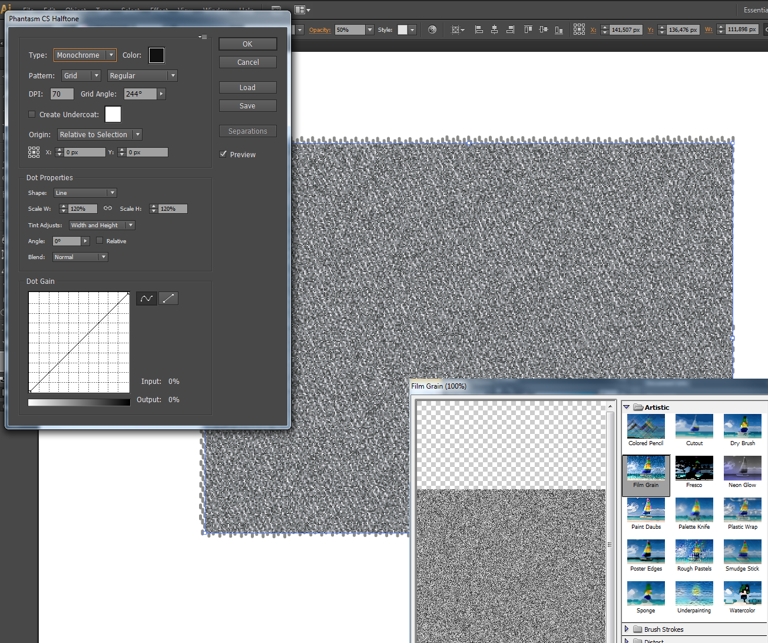Screen dimensions: 768x643
Task: Select the smooth curve dot gain button
Action: 147,299
